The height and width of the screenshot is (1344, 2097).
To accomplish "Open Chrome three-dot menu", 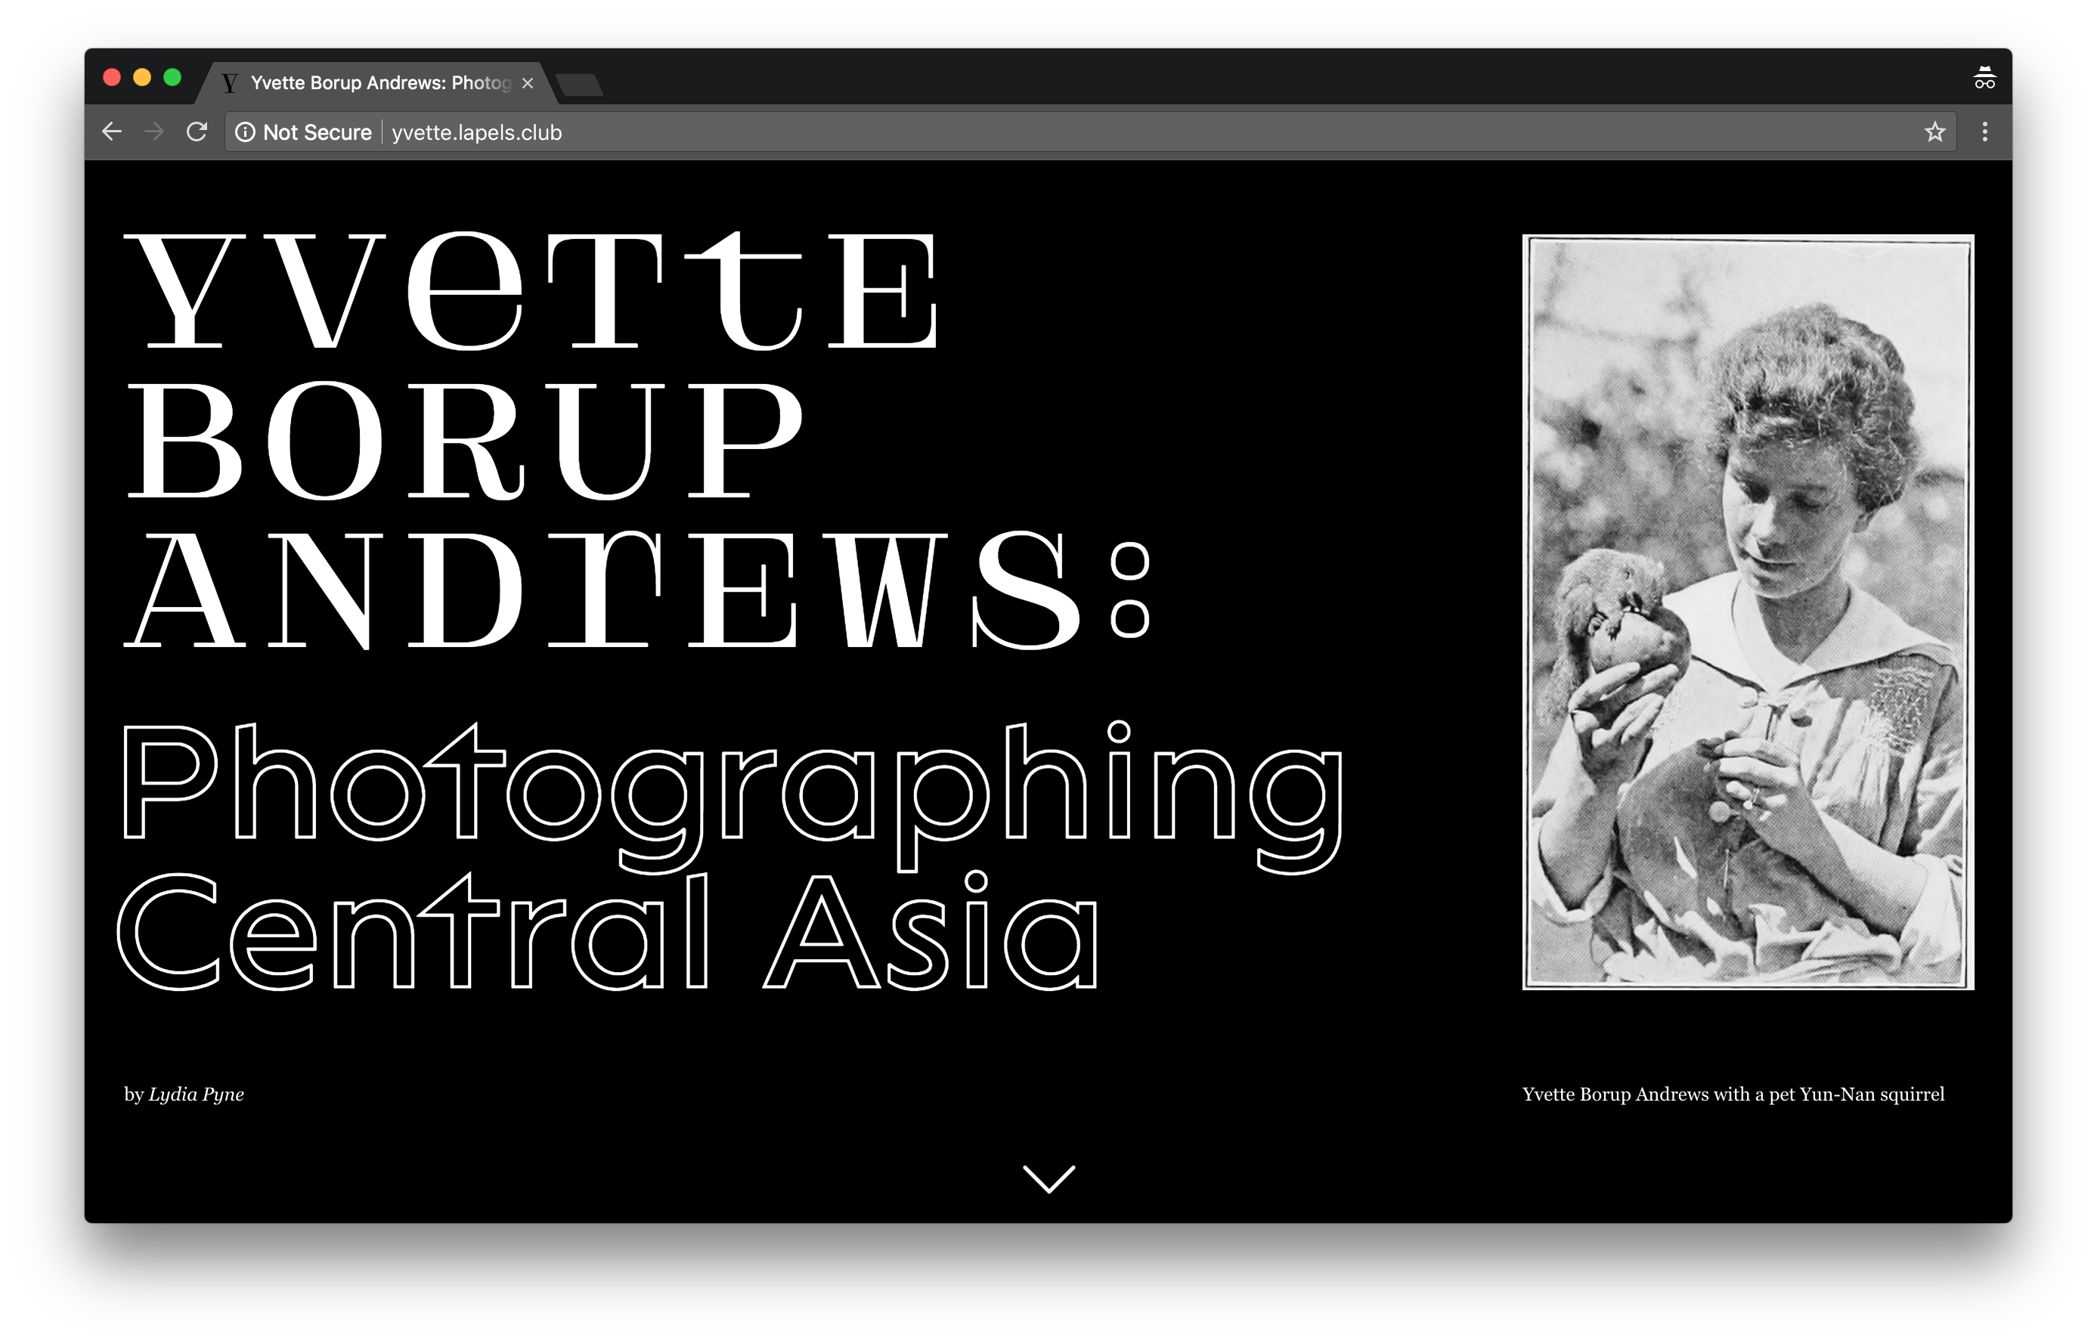I will pos(1984,132).
